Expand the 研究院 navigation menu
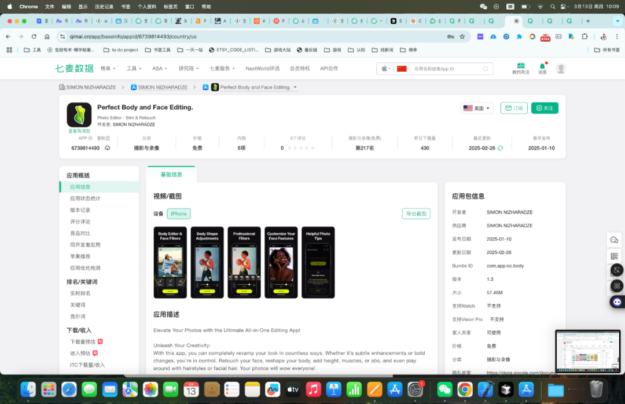Screen dimensions: 625x404 (x=189, y=69)
